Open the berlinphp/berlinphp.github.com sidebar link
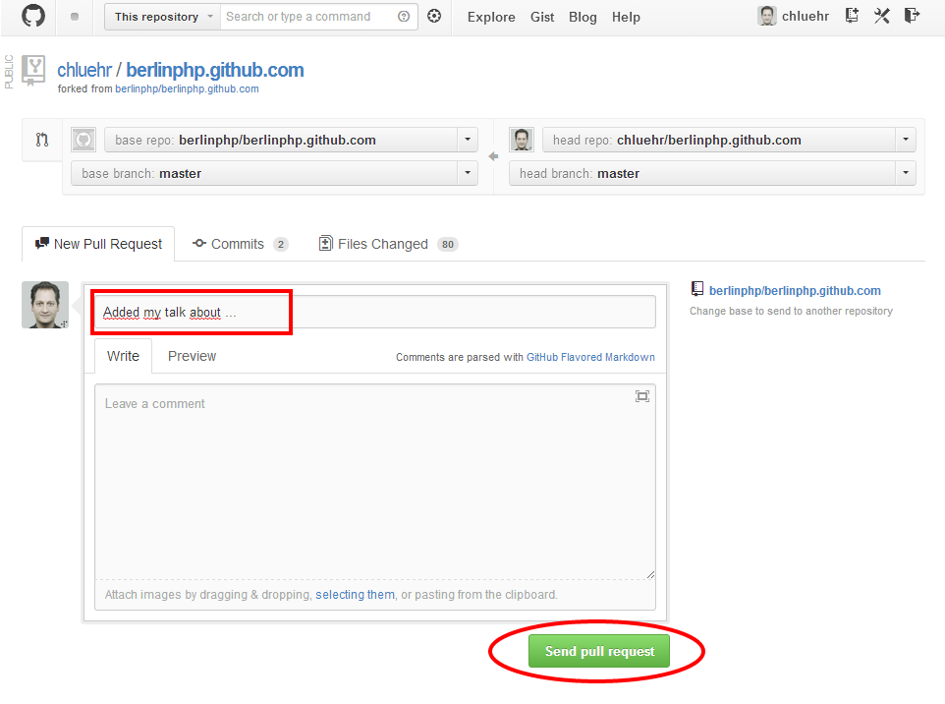This screenshot has width=945, height=704. [795, 291]
